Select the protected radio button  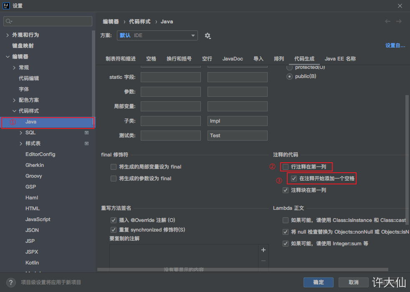tap(289, 68)
